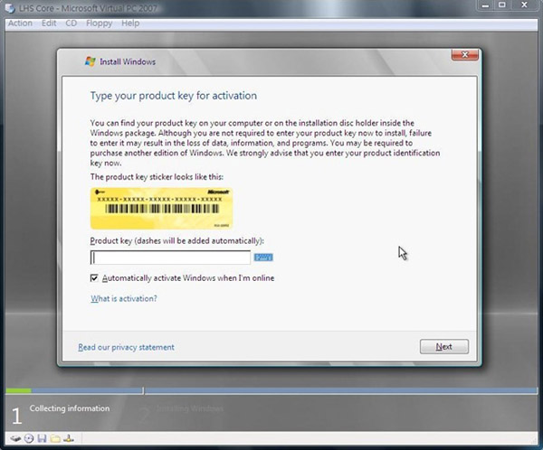
Task: Click the floppy disk status icon
Action: [42, 438]
